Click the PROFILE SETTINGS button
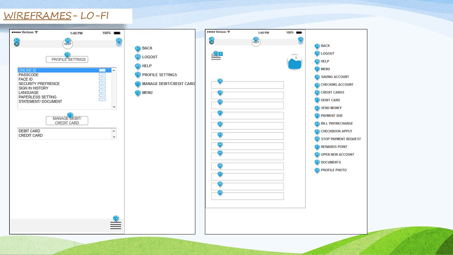The image size is (453, 255). pyautogui.click(x=67, y=59)
